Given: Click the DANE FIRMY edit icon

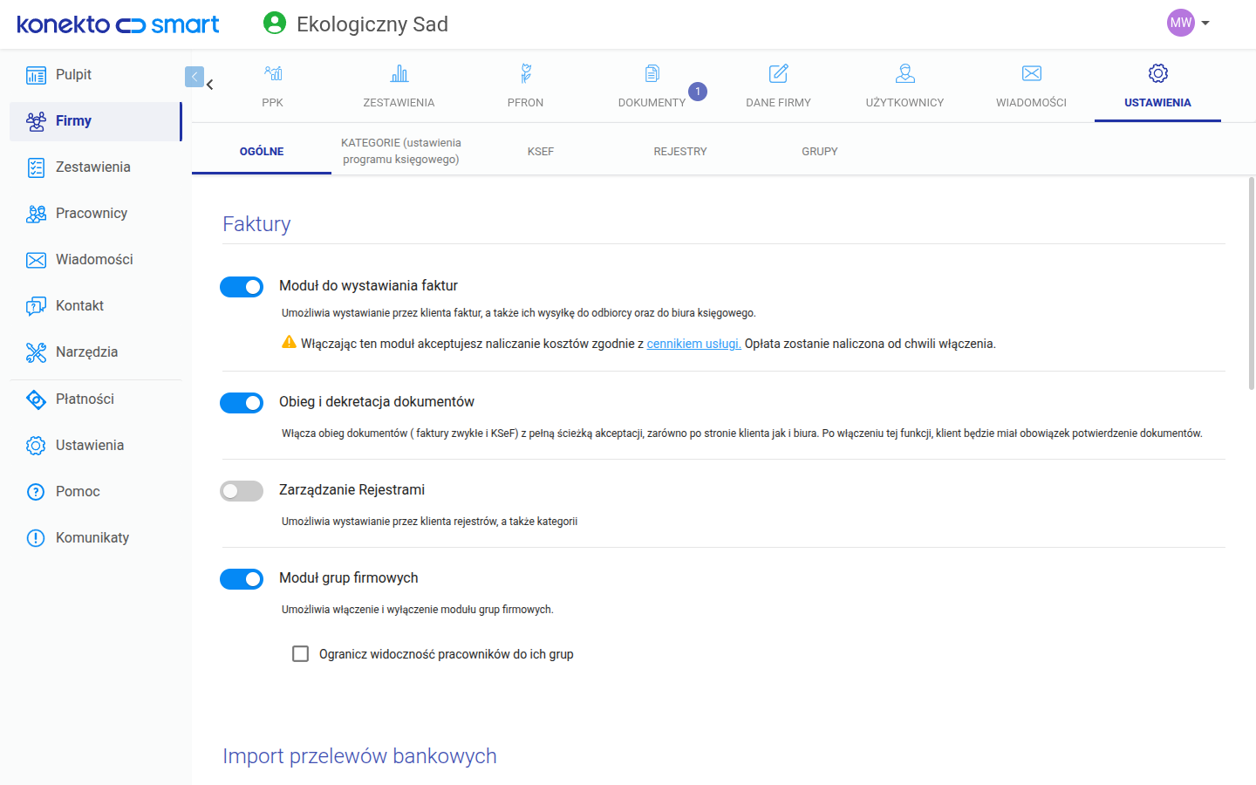Looking at the screenshot, I should [779, 73].
